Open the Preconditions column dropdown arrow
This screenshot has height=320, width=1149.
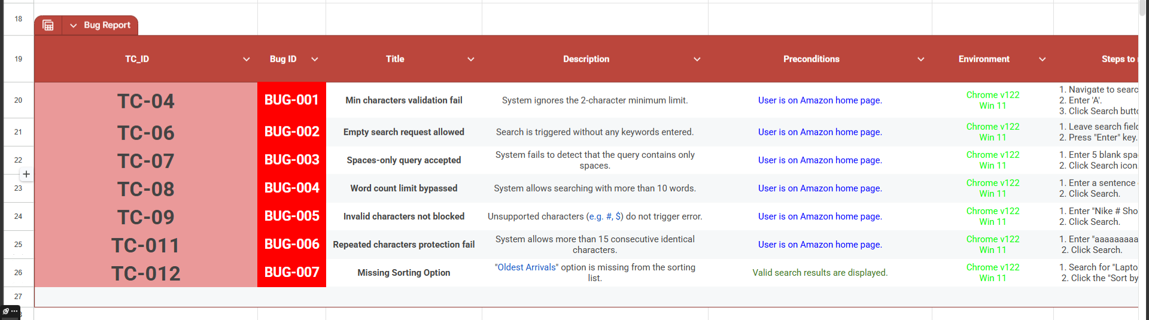921,59
